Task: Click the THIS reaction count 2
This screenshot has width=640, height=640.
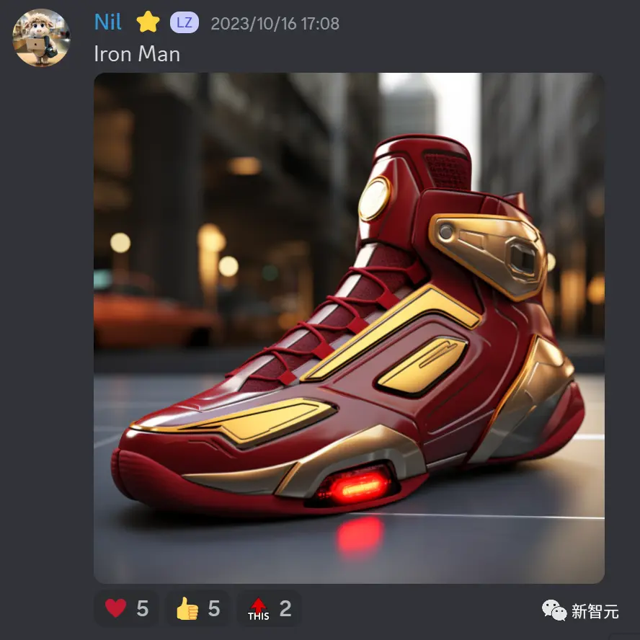Action: pos(285,608)
